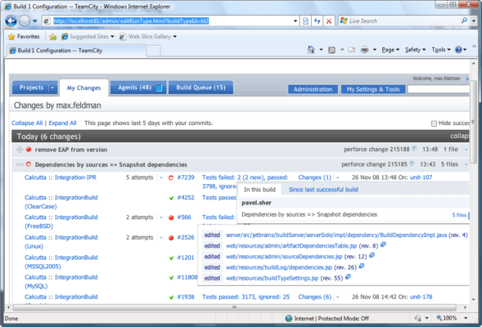Image resolution: width=482 pixels, height=327 pixels.
Task: Click the globe icon in status bar
Action: tap(289, 318)
